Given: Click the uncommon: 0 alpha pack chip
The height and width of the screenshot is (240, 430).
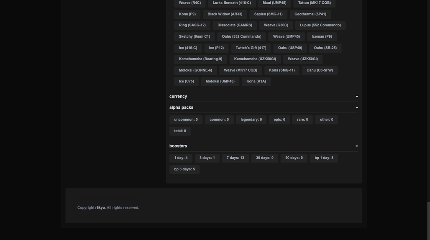Looking at the screenshot, I should (186, 120).
